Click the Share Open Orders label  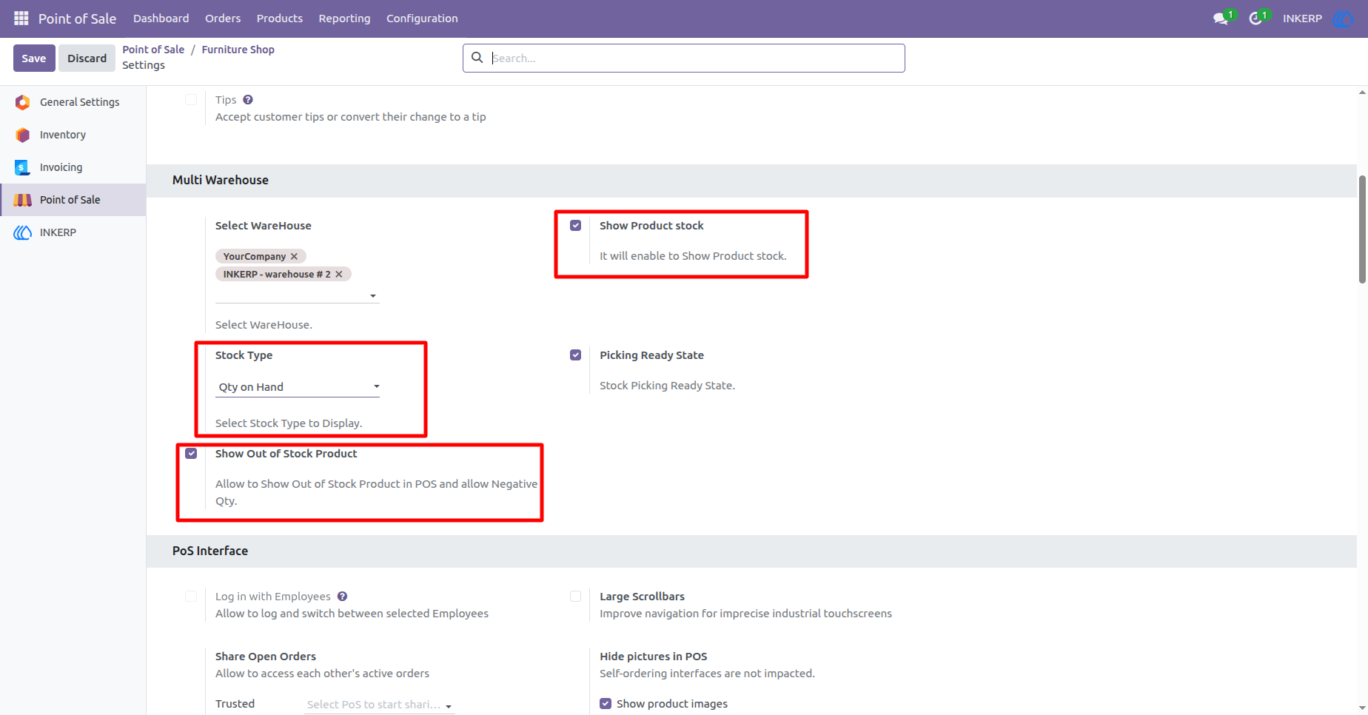coord(266,657)
